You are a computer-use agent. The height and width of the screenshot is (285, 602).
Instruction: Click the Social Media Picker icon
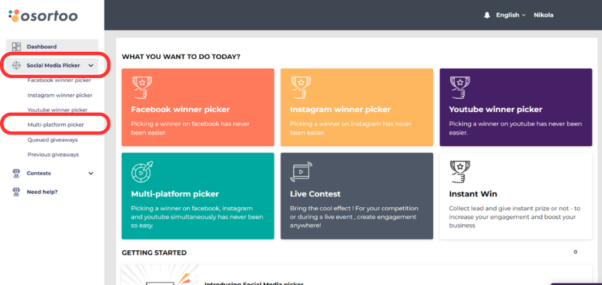[16, 66]
